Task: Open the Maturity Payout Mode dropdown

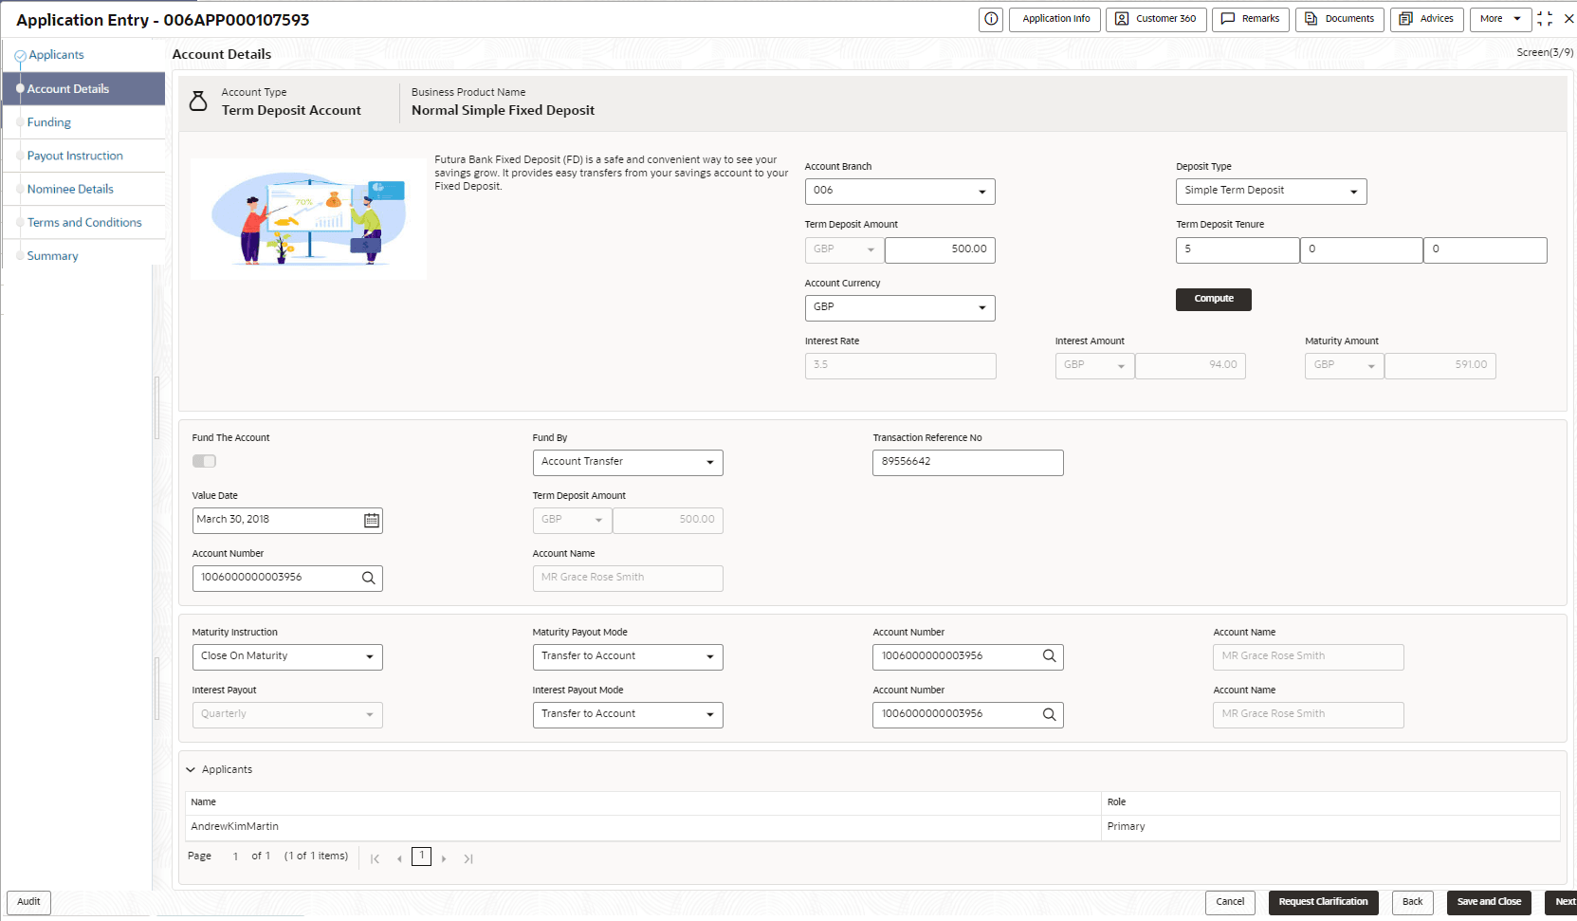Action: click(x=628, y=657)
